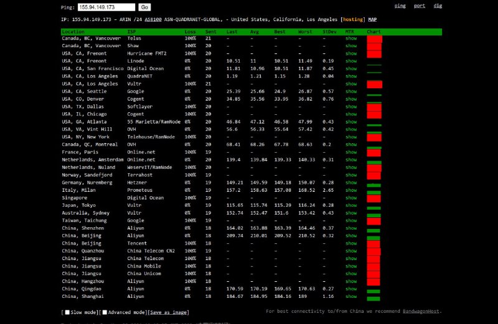Show MTR for Seattle Google row
This screenshot has height=324, width=498.
point(351,91)
